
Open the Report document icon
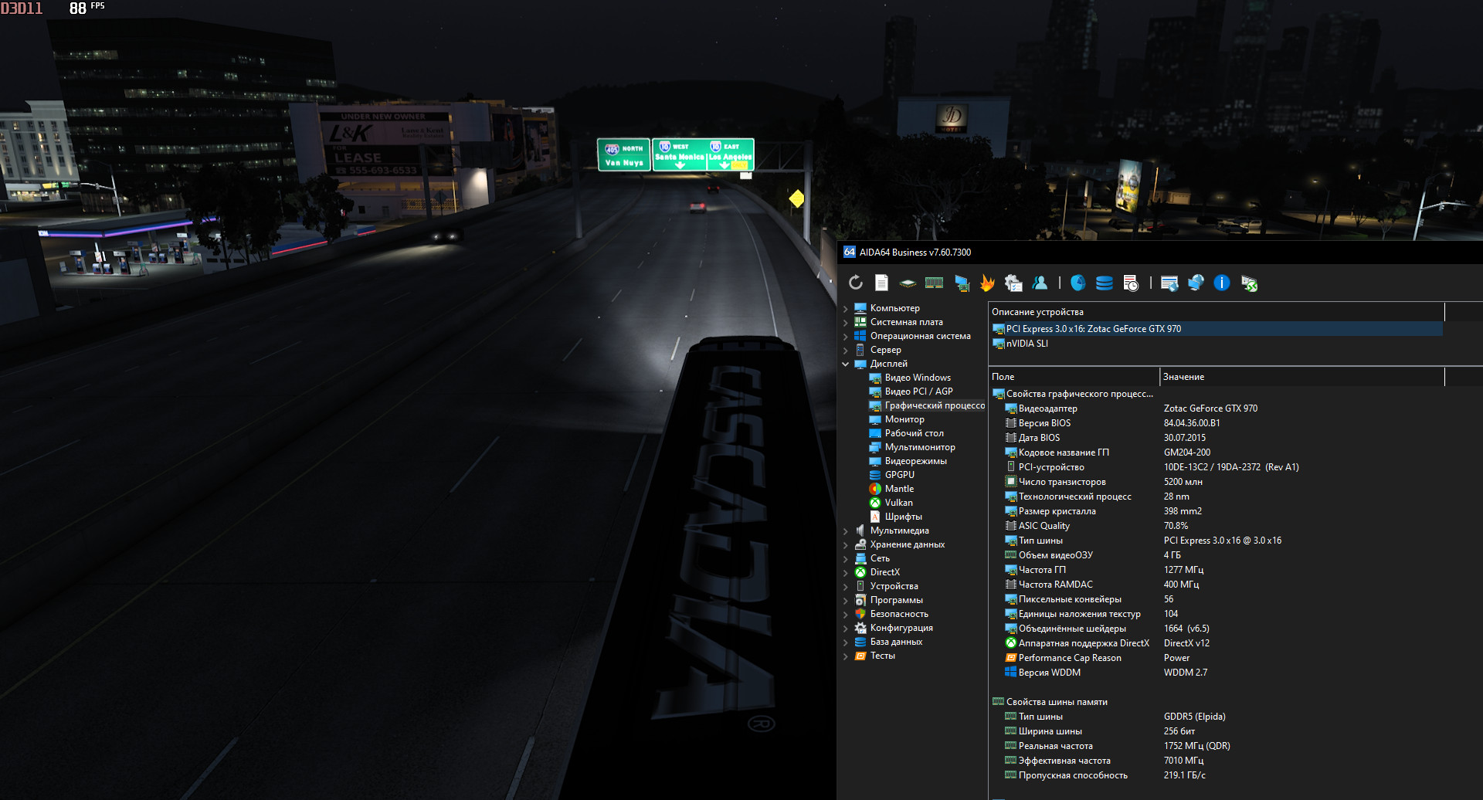(x=881, y=283)
